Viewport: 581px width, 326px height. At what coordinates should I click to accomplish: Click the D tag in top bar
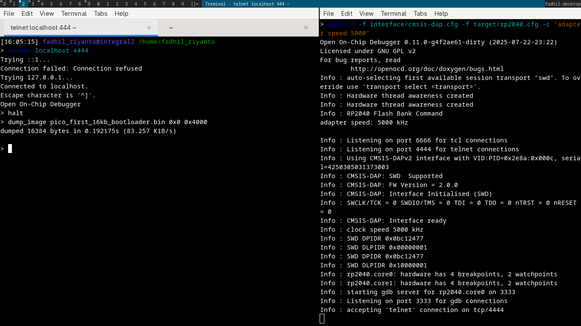pyautogui.click(x=5, y=4)
